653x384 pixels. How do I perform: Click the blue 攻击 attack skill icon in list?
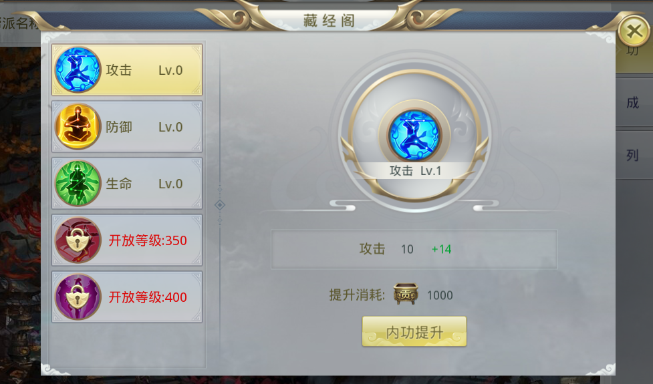pos(78,69)
